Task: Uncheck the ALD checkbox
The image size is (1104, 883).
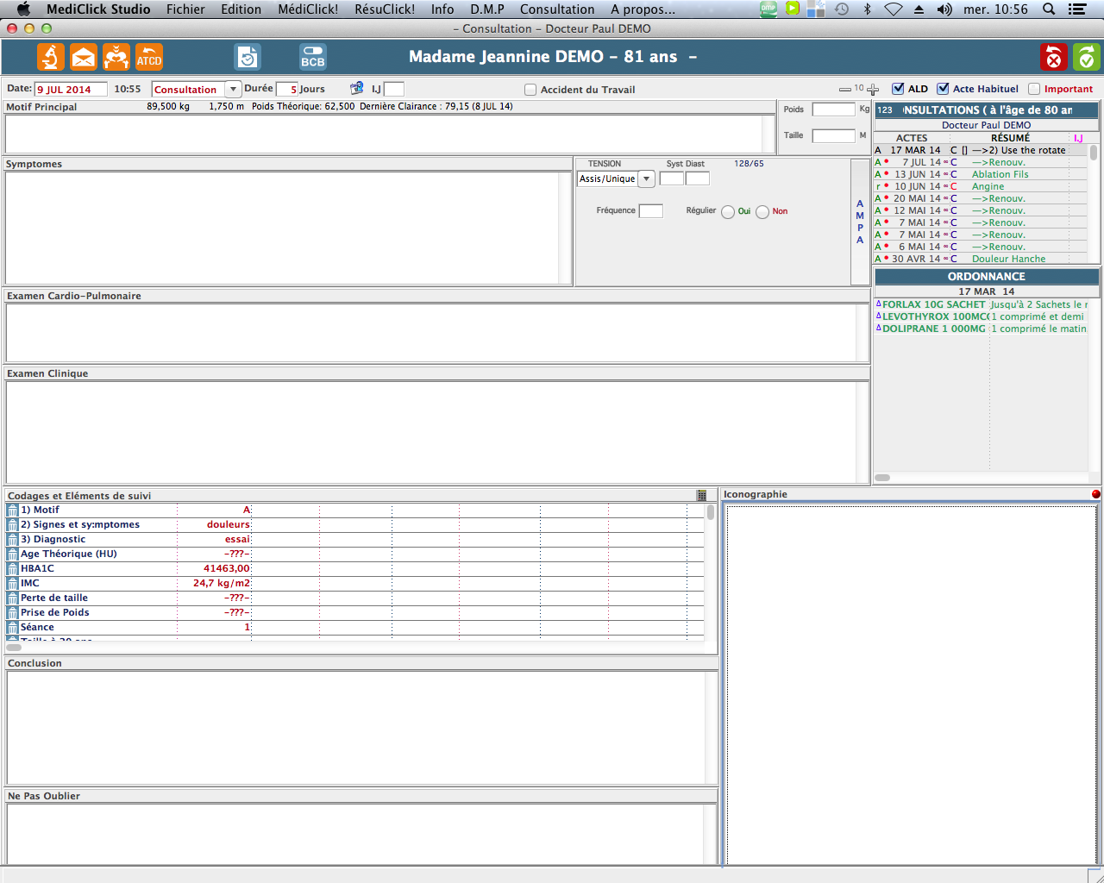Action: click(x=898, y=89)
